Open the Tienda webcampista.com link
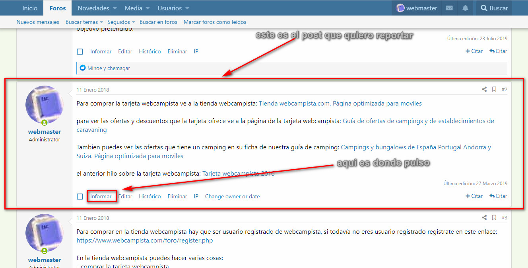The width and height of the screenshot is (528, 268). [x=340, y=103]
